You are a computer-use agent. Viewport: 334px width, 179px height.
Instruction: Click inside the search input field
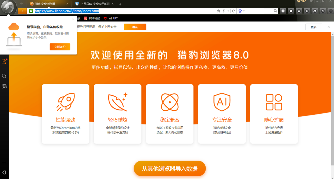pyautogui.click(x=259, y=11)
